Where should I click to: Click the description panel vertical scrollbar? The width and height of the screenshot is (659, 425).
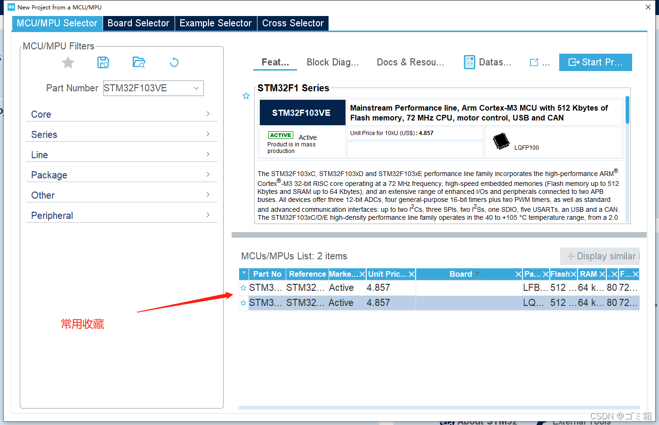coord(627,110)
